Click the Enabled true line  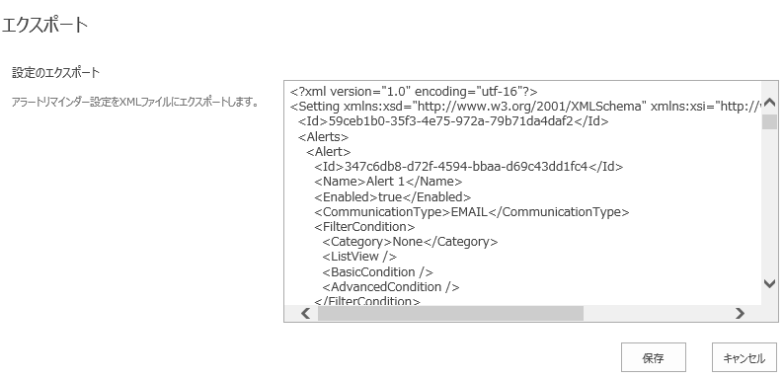pos(393,197)
